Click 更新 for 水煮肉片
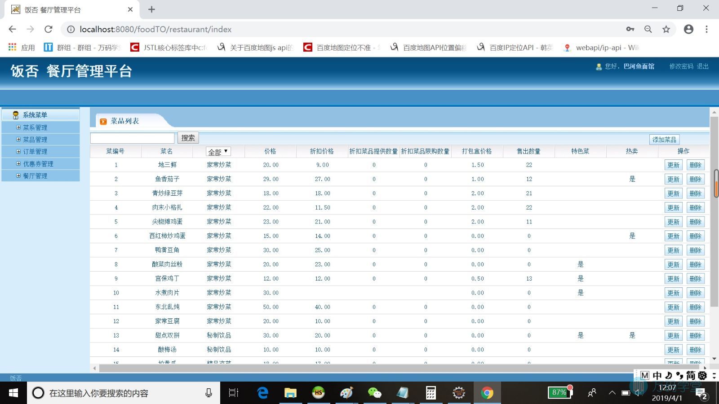Viewport: 719px width, 404px height. [x=673, y=293]
